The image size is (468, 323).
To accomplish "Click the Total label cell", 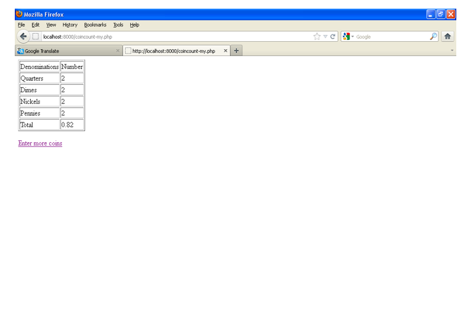I will point(39,125).
